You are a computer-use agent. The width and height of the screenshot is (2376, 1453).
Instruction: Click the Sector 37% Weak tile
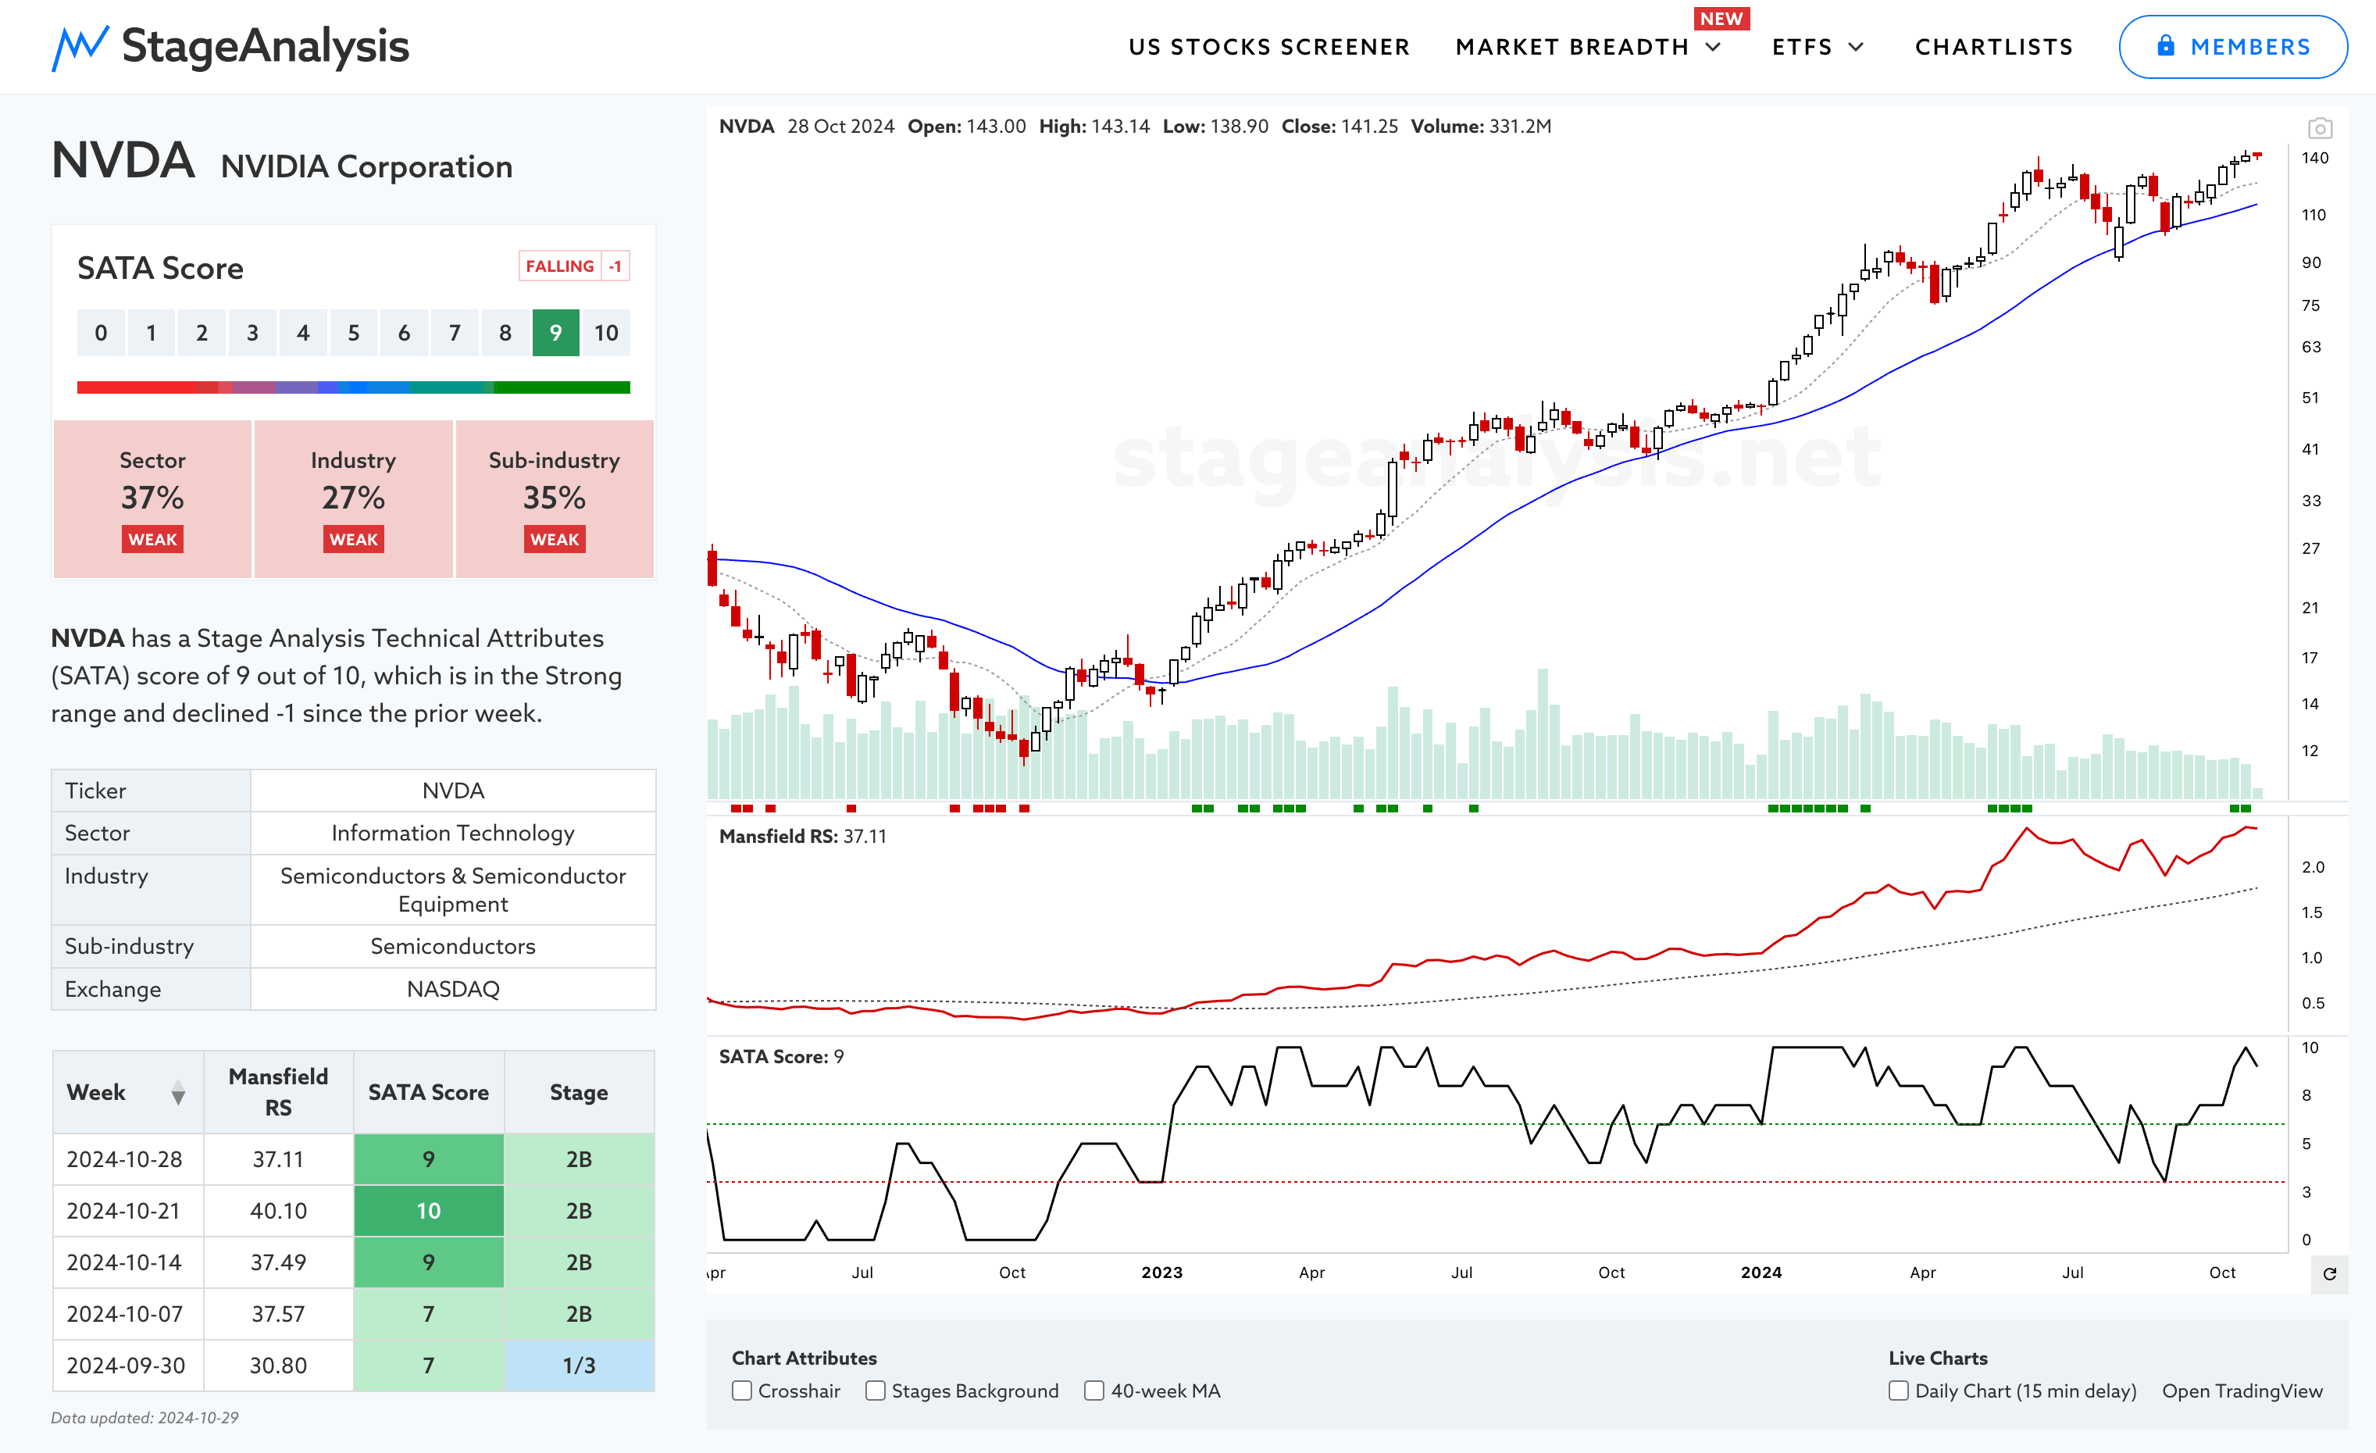[152, 498]
